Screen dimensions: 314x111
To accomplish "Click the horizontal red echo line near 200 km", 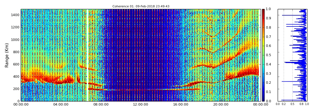I will (x=144, y=89).
